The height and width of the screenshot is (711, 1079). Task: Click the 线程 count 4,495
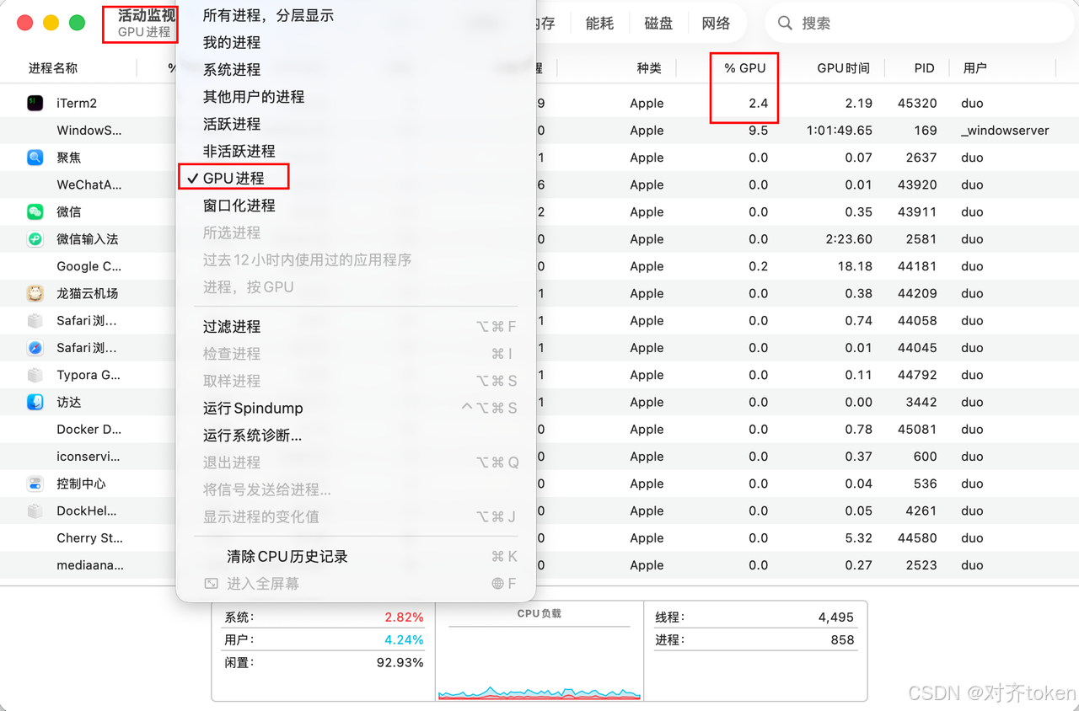(836, 617)
